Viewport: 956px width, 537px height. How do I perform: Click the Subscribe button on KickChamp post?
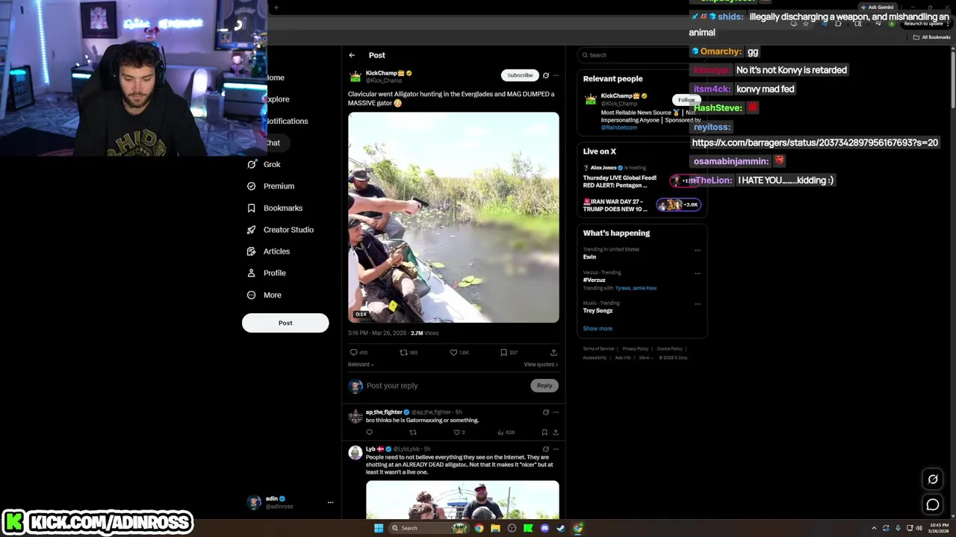click(520, 75)
